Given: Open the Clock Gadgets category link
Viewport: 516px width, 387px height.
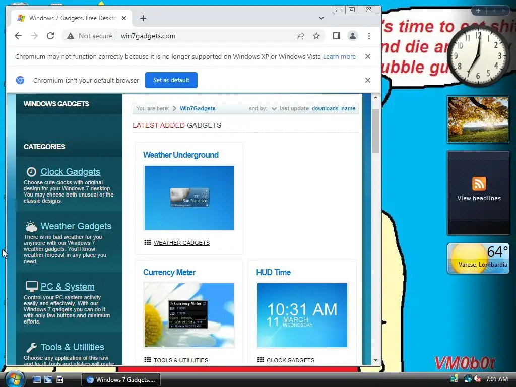Looking at the screenshot, I should click(71, 172).
